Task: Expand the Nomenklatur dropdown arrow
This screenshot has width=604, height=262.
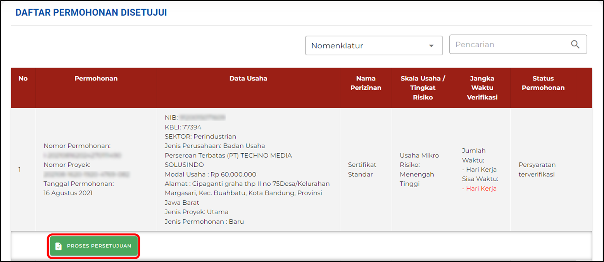Action: 431,46
